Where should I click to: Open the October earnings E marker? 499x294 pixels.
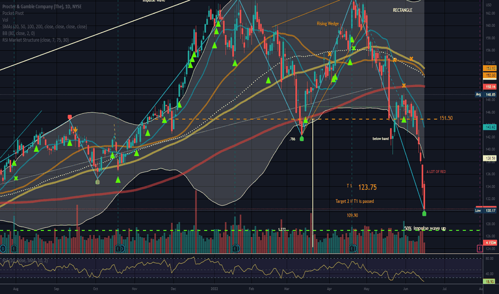point(118,249)
